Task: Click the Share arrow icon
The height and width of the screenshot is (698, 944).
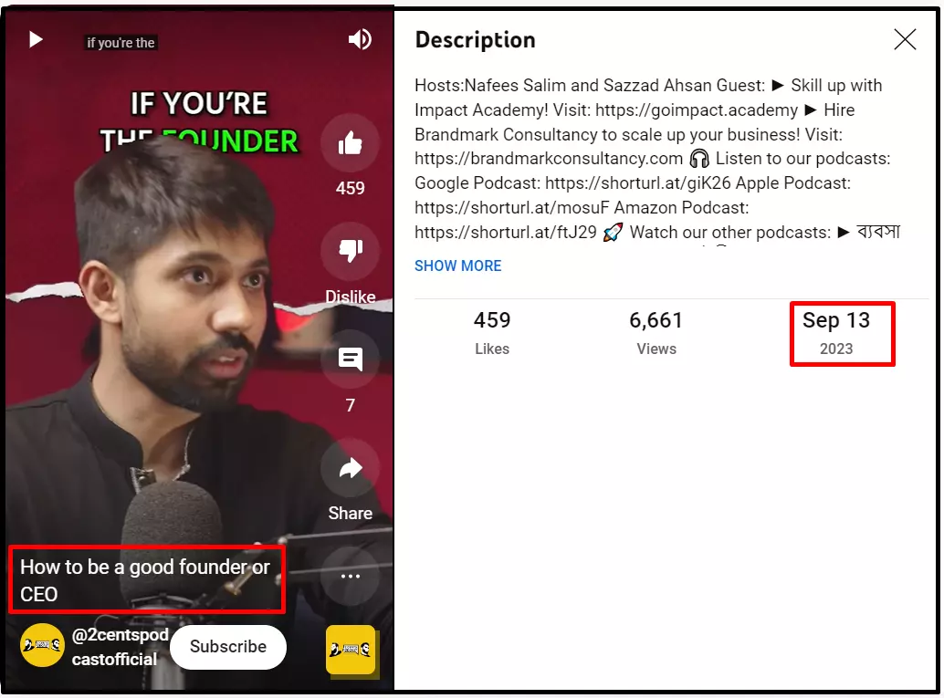Action: 351,467
